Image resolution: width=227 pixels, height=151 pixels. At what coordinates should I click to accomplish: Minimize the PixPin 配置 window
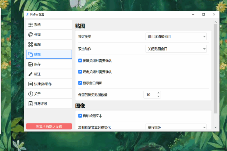pos(193,15)
